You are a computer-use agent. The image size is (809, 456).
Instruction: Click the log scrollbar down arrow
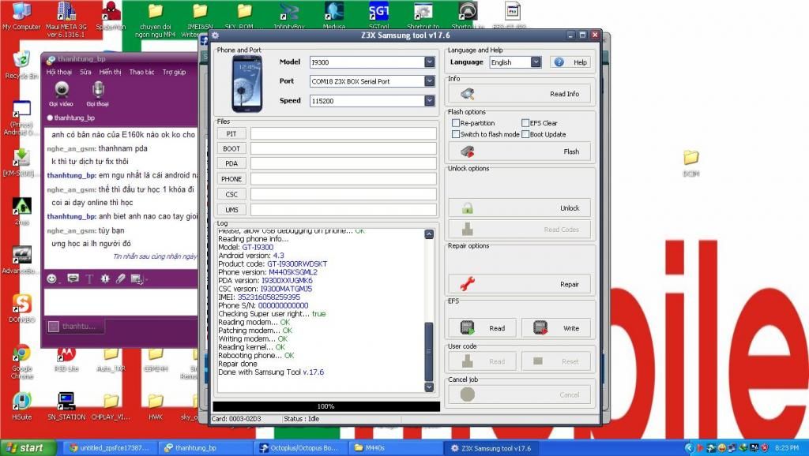point(429,387)
